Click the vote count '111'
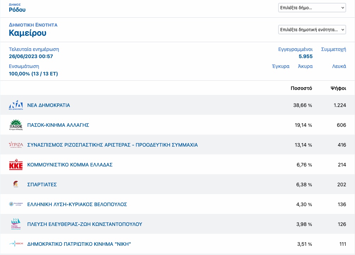Viewport: 355px width, 255px height. coord(343,244)
